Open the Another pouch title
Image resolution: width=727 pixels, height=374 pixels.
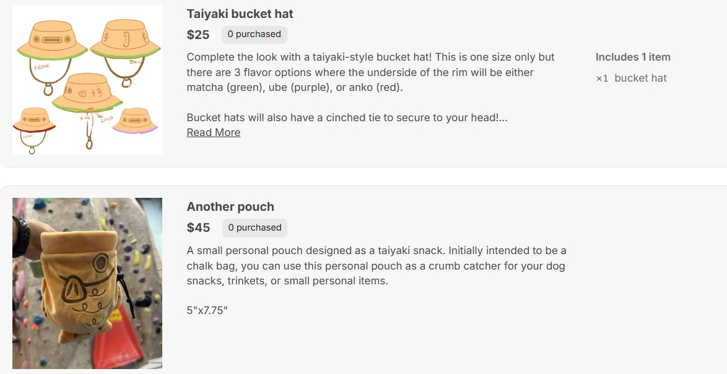230,206
